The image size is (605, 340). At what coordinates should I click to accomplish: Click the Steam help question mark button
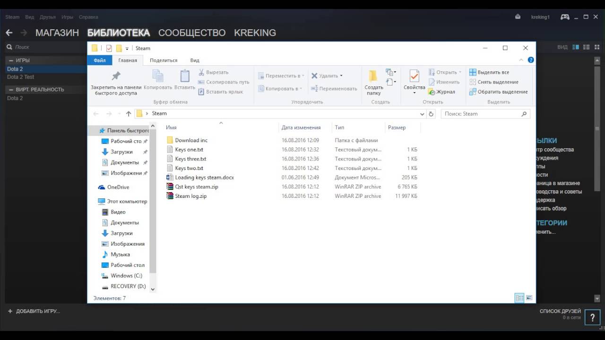point(592,318)
